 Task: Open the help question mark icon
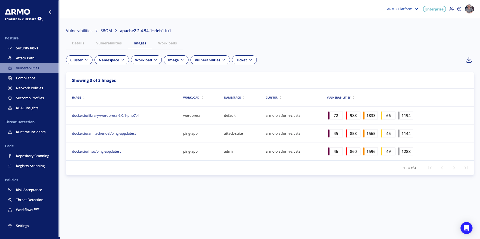click(x=459, y=9)
